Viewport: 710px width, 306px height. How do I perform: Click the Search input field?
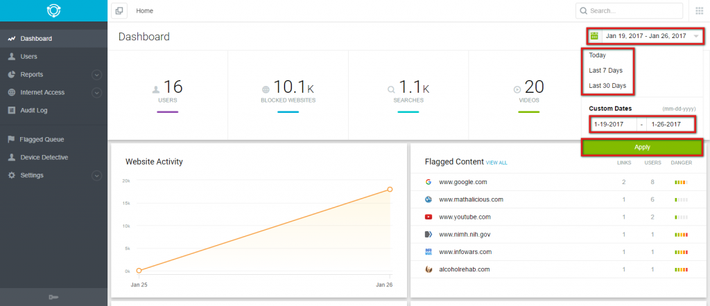[x=629, y=11]
